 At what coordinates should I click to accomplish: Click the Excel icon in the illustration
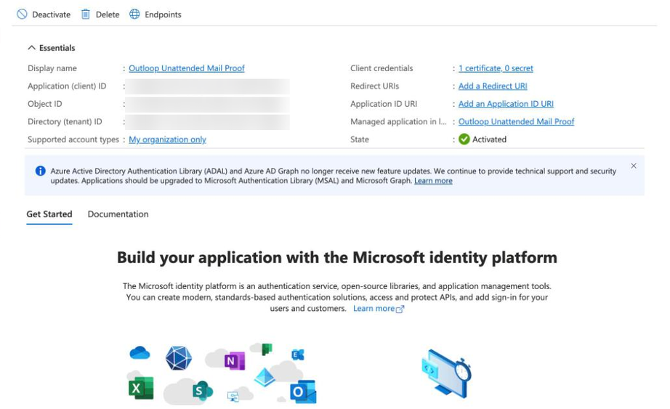point(141,388)
